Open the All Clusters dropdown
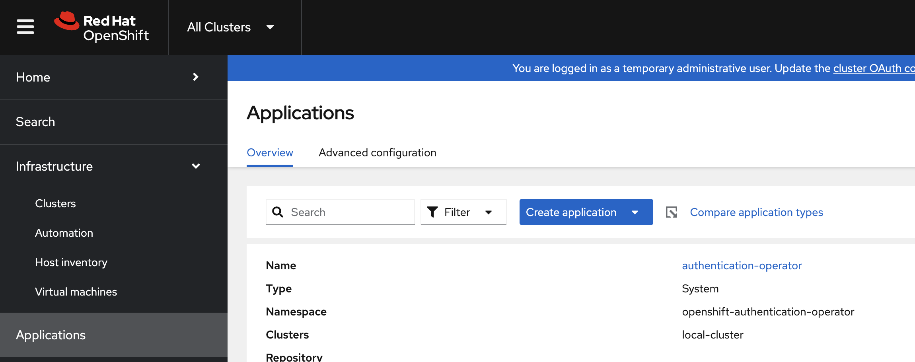 [230, 27]
